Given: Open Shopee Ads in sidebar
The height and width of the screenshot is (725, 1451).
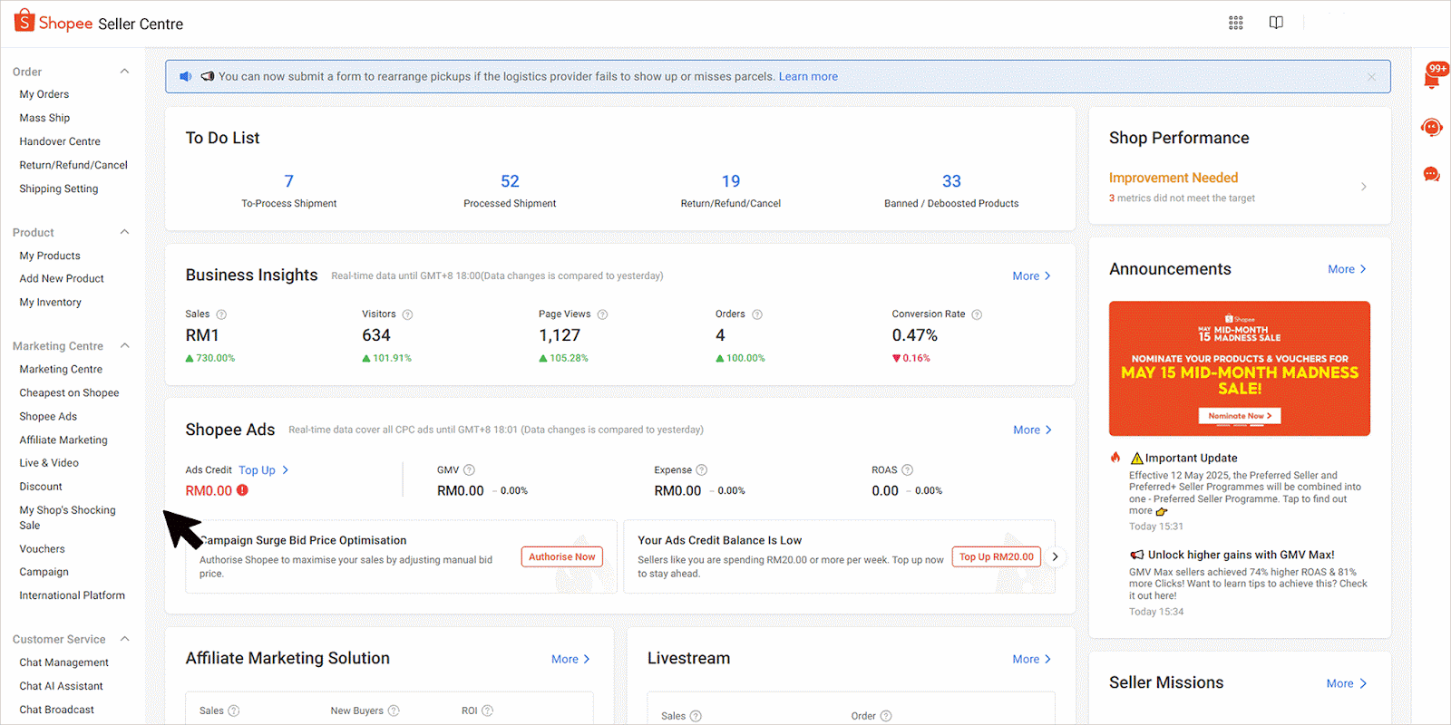Looking at the screenshot, I should point(48,416).
